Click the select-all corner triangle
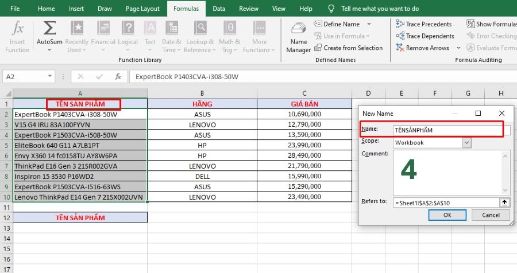This screenshot has height=273, width=517. click(x=7, y=93)
